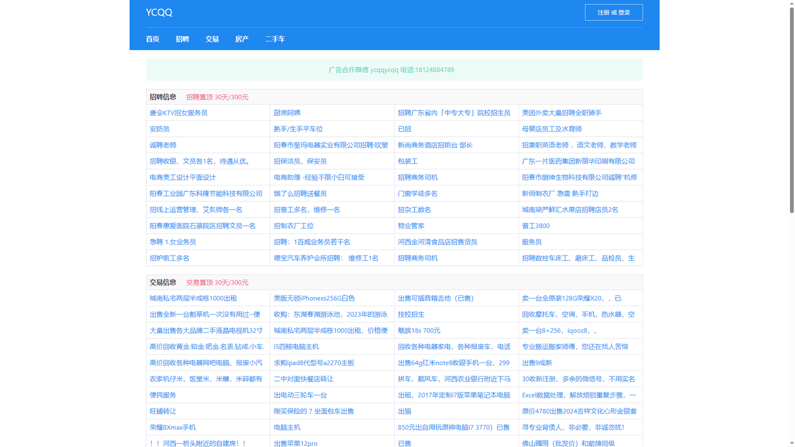
Task: Open listing 招聘收银、文员各1名
Action: 200,161
